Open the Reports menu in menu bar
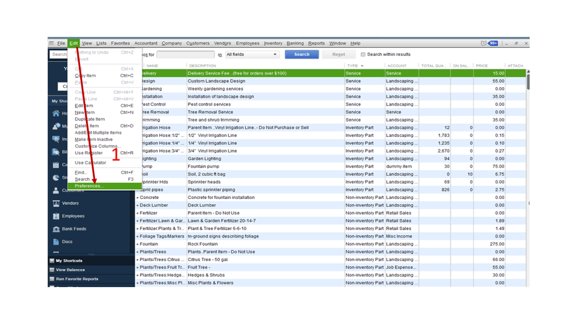The height and width of the screenshot is (324, 576). coord(317,43)
